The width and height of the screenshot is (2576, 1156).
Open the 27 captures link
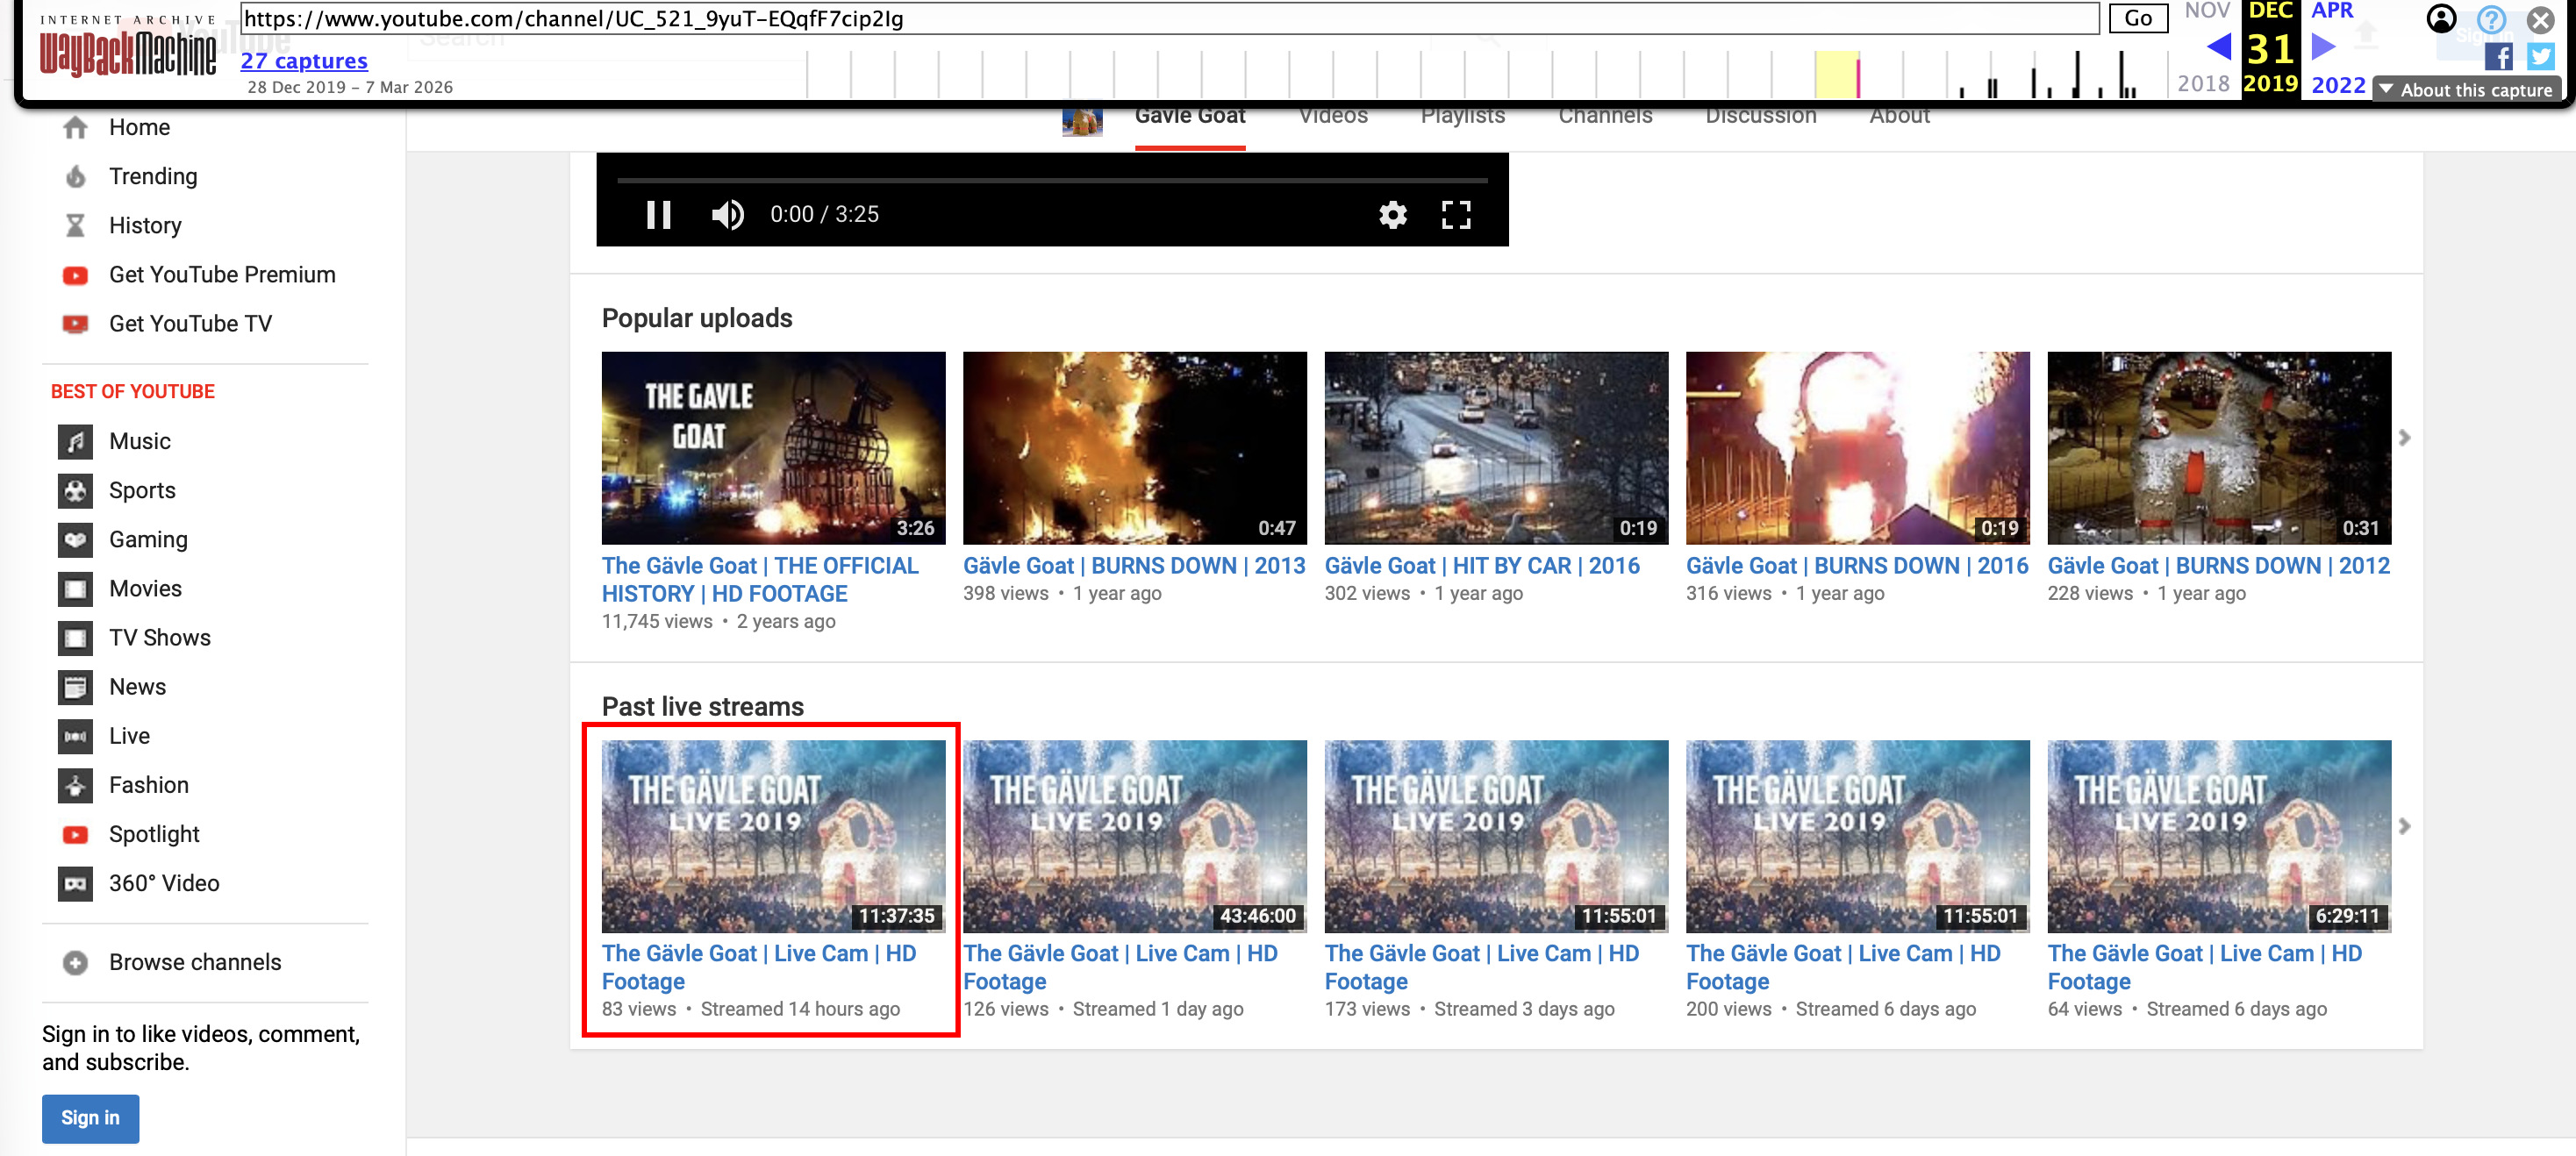[303, 61]
